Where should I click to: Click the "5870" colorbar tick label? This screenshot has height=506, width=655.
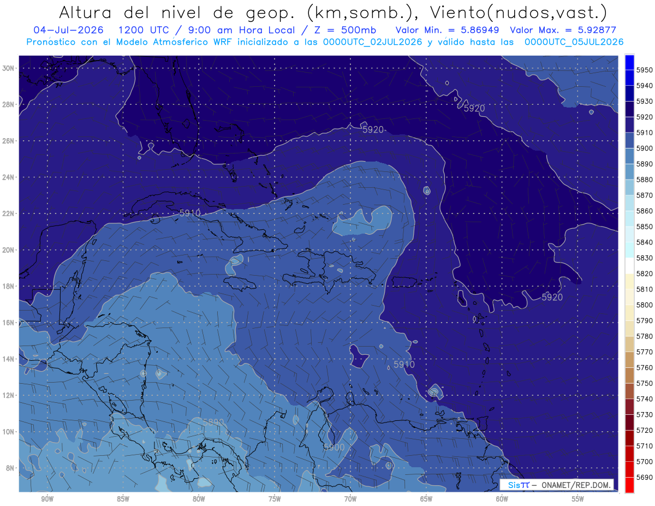click(x=645, y=195)
